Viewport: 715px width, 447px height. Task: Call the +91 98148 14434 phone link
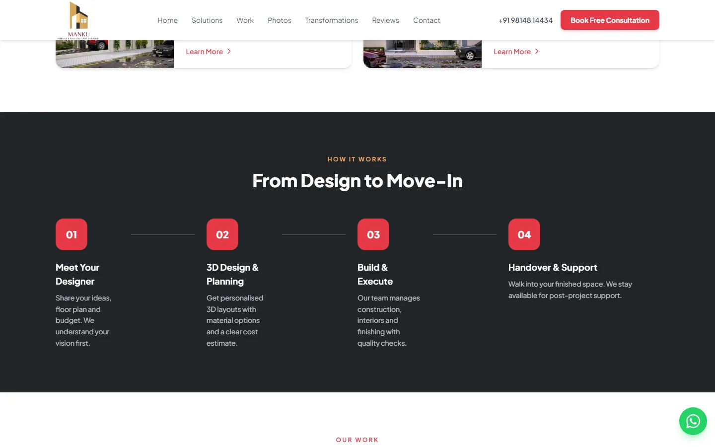pyautogui.click(x=525, y=20)
